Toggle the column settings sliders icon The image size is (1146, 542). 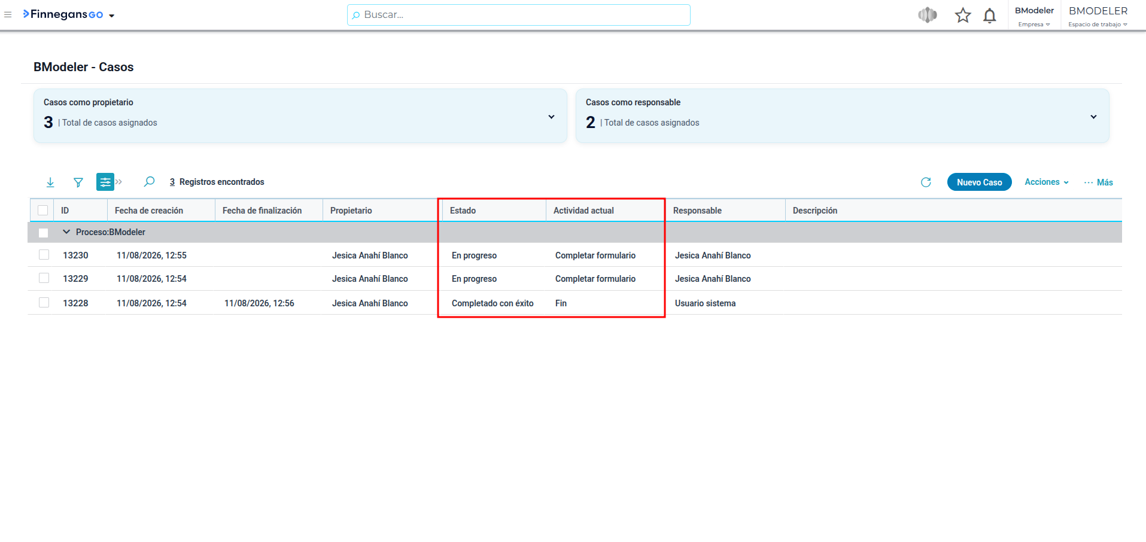[105, 182]
